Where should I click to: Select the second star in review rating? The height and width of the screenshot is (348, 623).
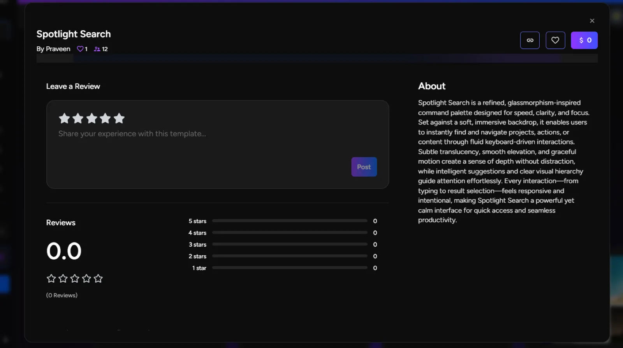[x=78, y=118]
